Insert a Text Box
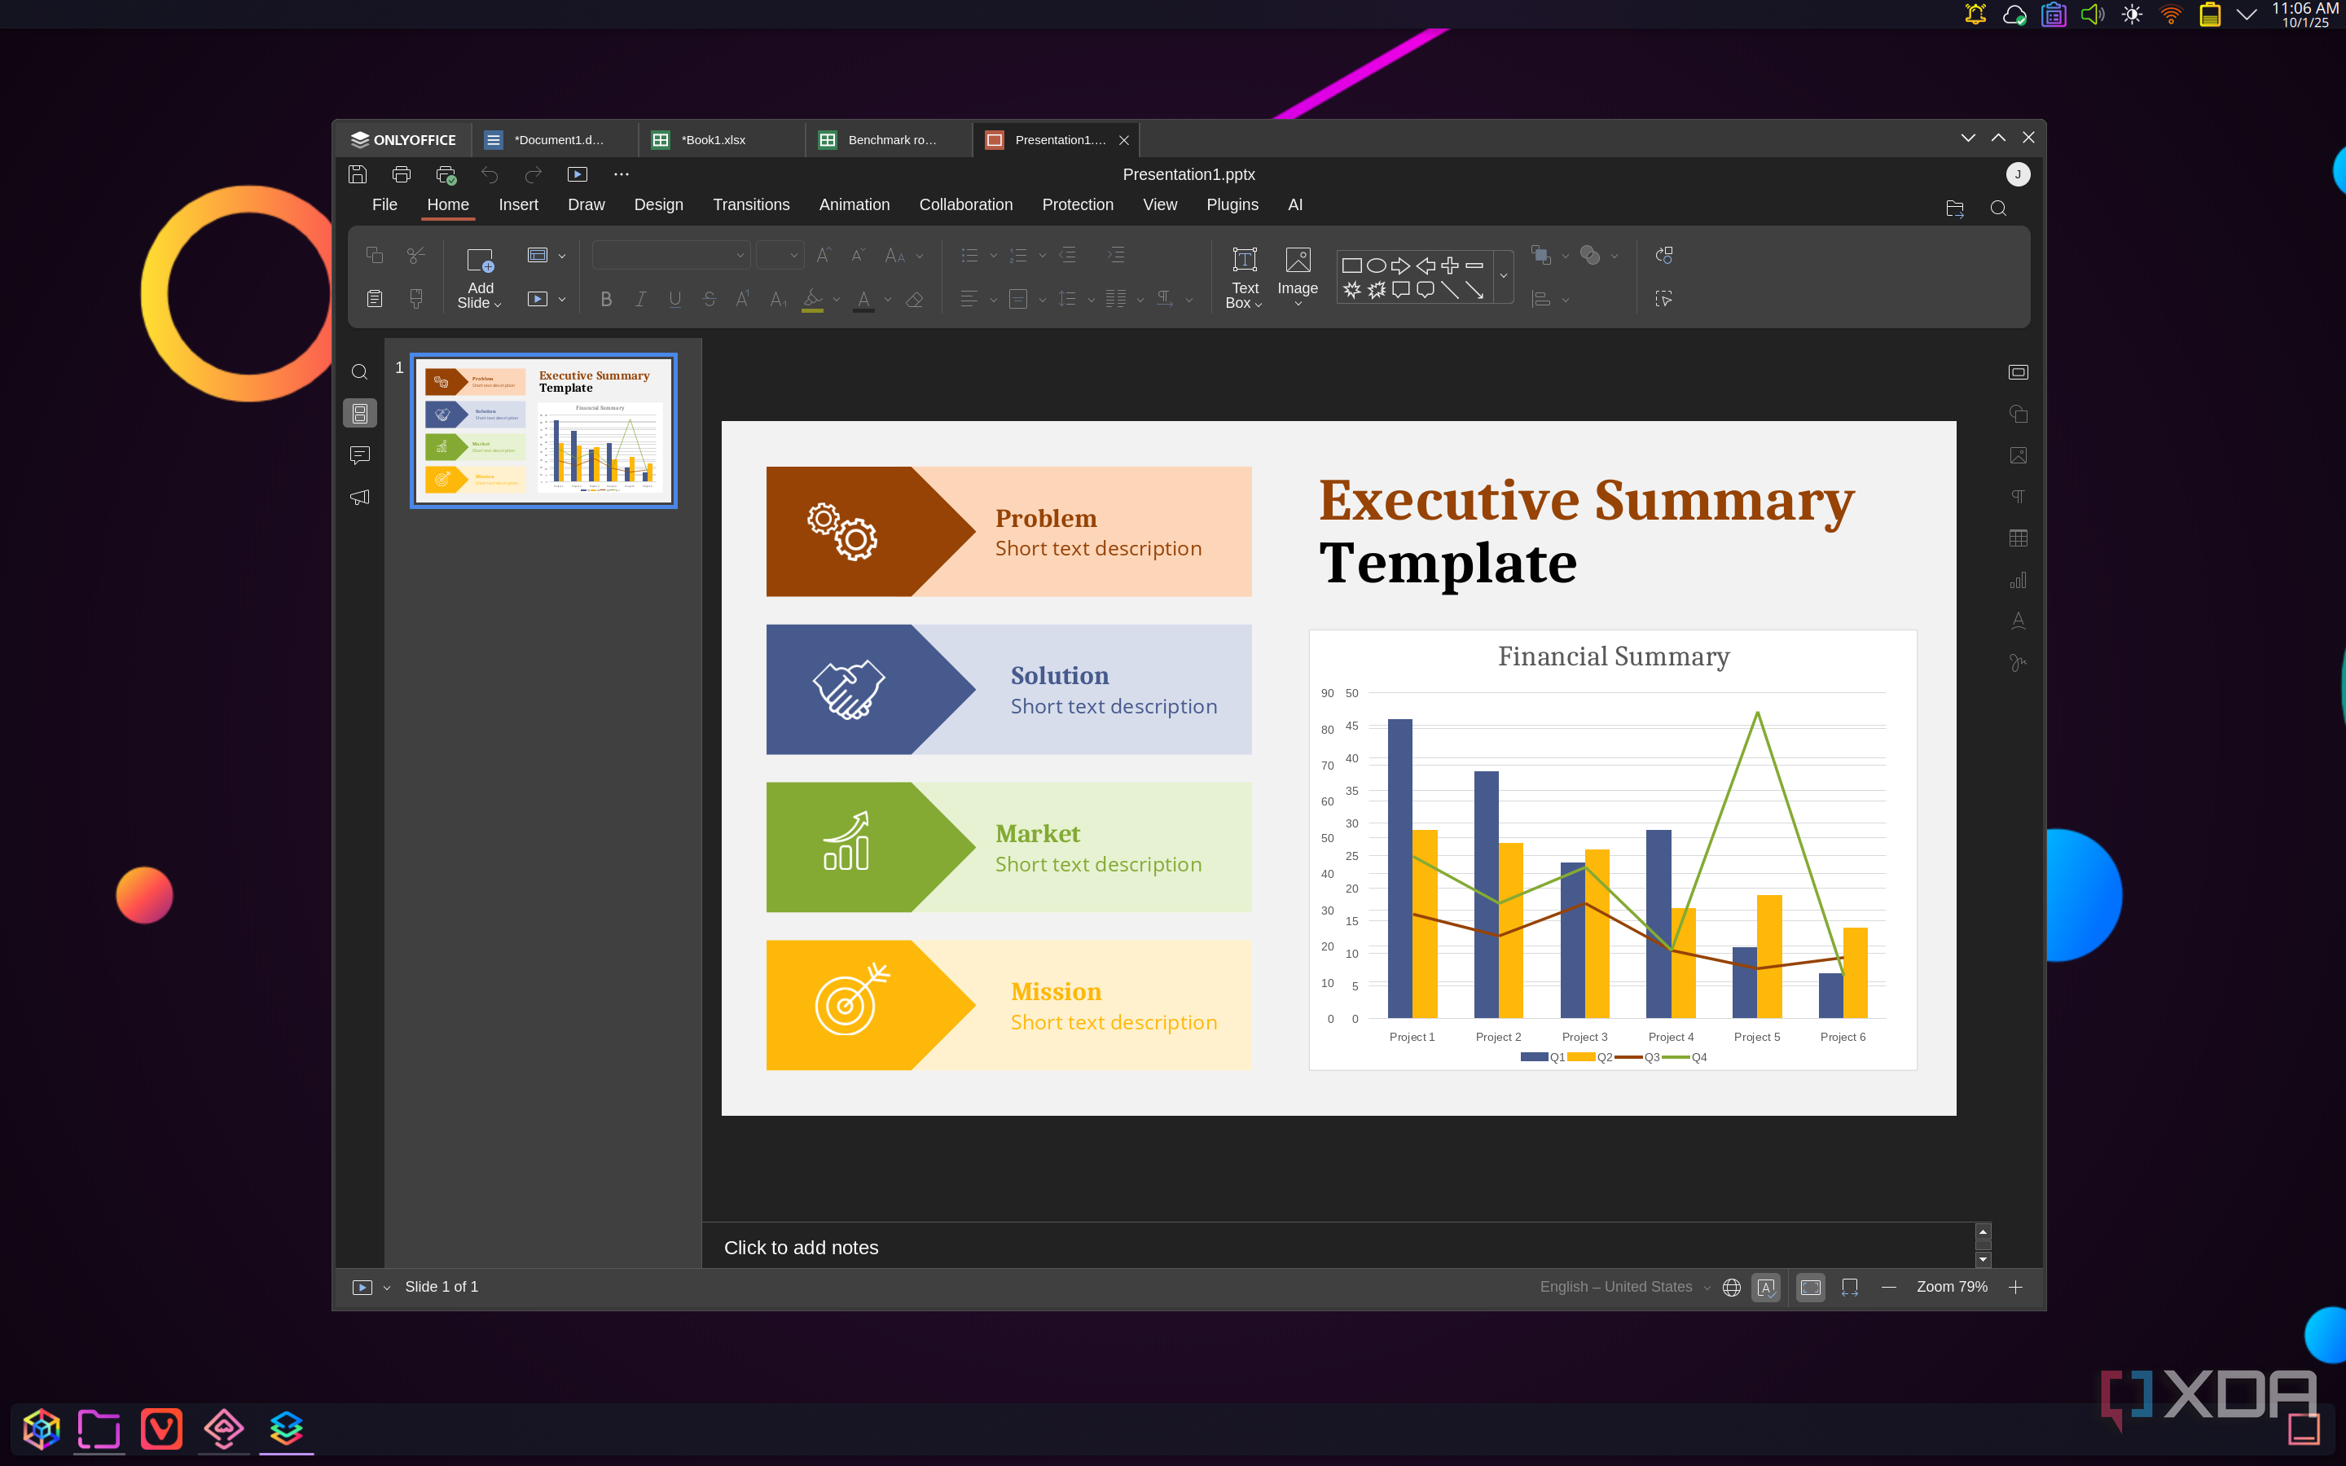The width and height of the screenshot is (2346, 1466). [x=1245, y=279]
